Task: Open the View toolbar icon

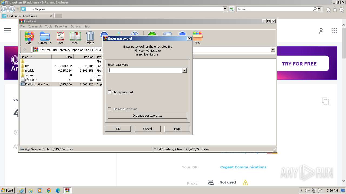Action: pos(75,38)
